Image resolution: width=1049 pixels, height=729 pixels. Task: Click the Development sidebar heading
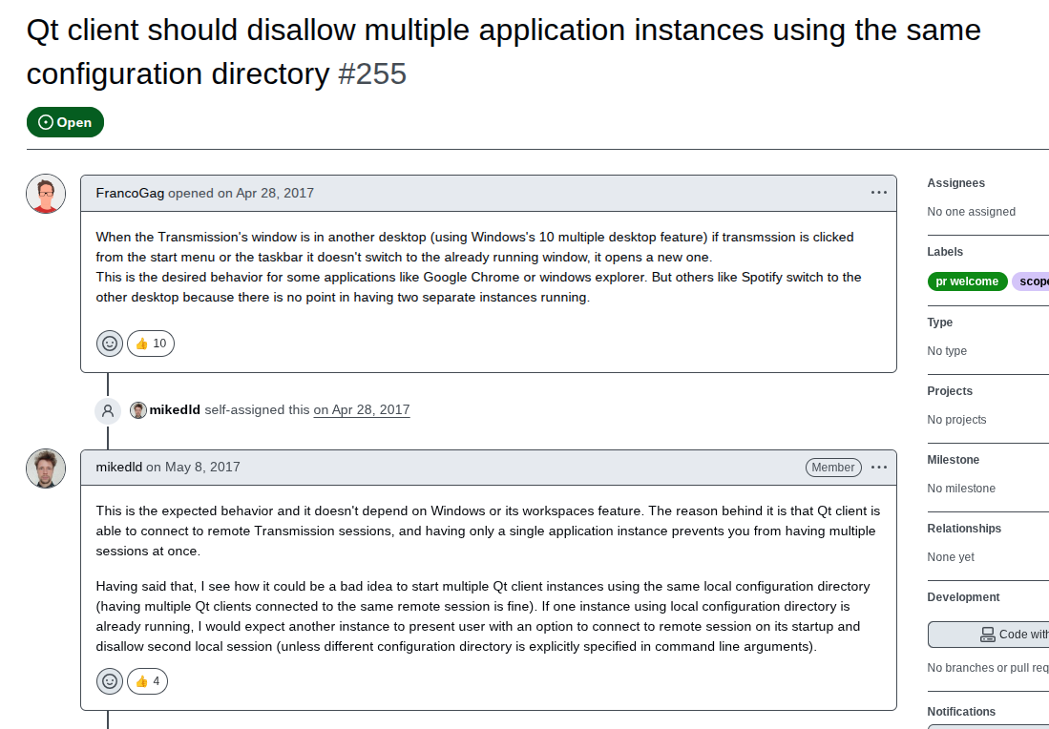[963, 597]
